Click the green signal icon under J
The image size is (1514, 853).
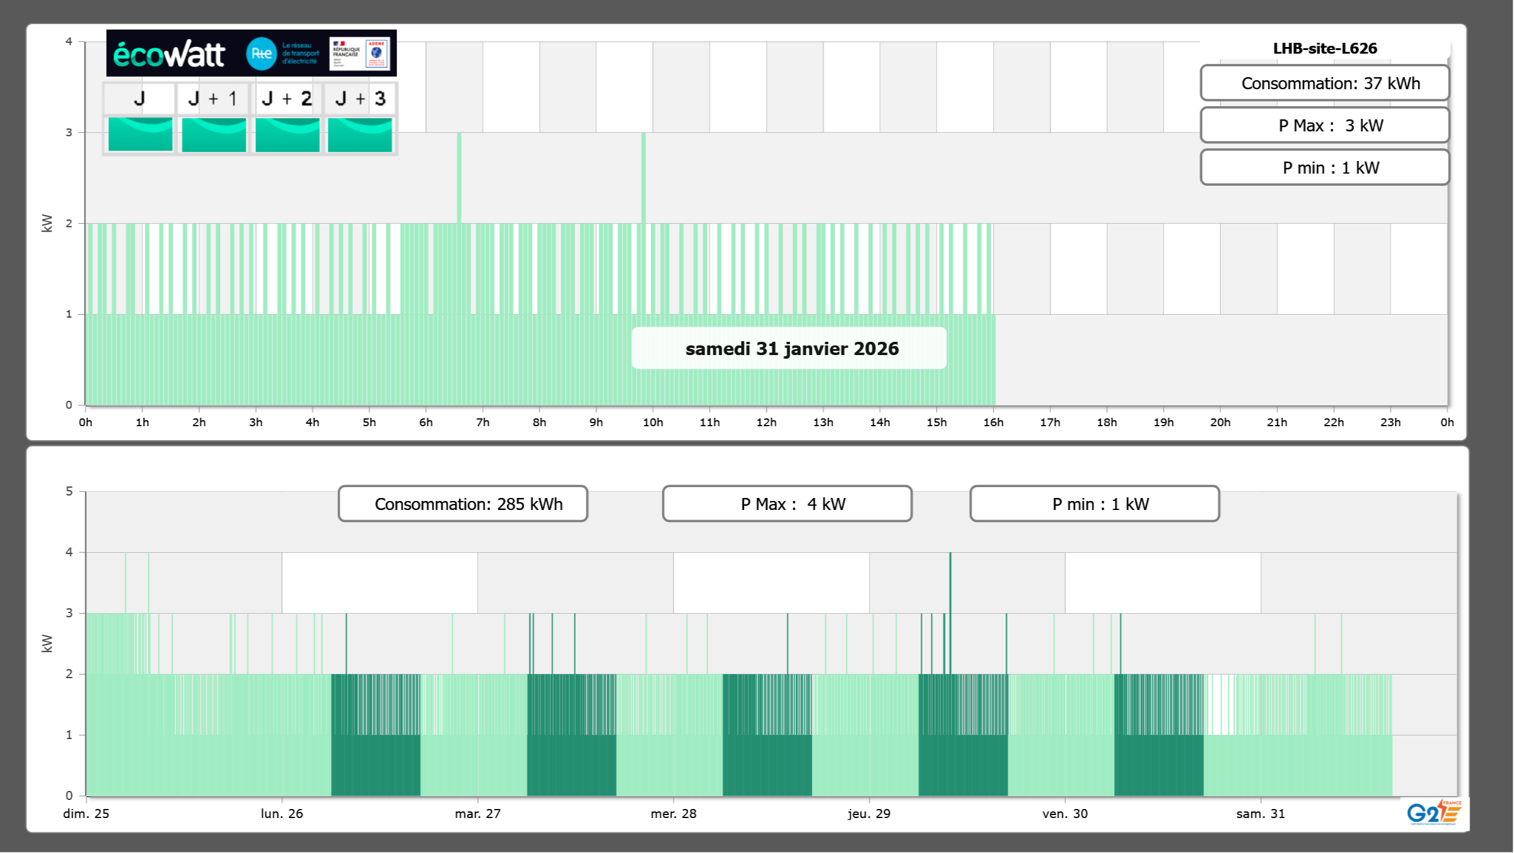(140, 134)
